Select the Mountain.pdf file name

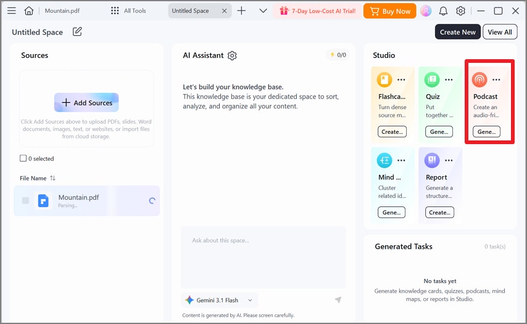click(78, 197)
